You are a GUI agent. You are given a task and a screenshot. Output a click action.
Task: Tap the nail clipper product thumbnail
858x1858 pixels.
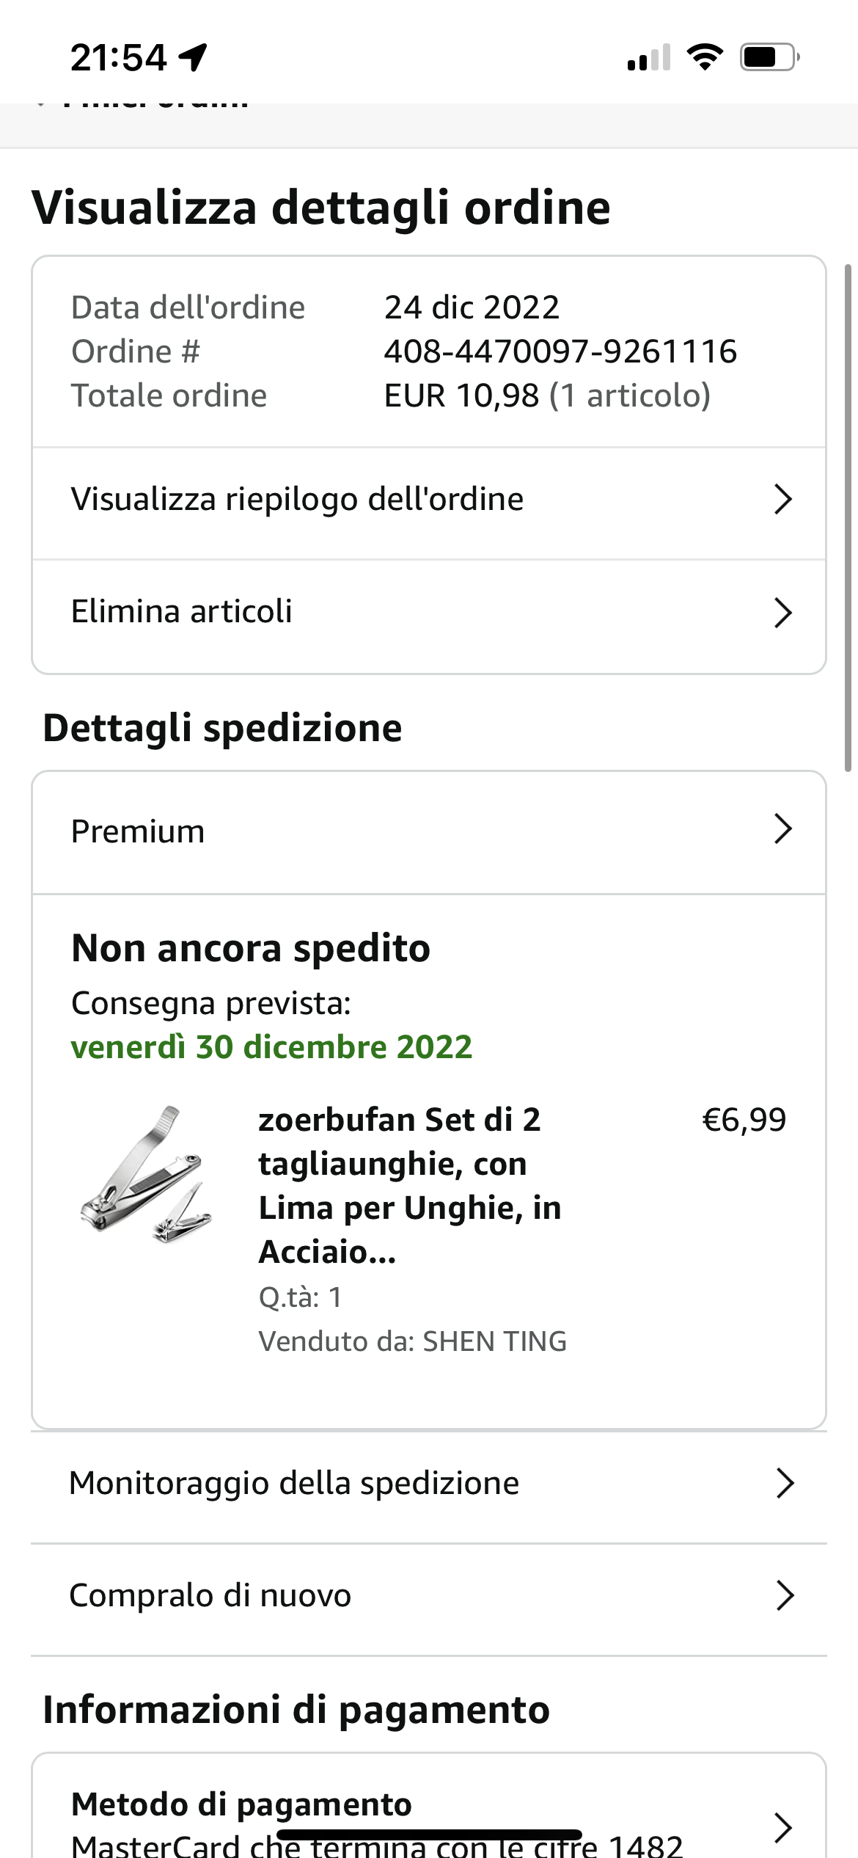146,1174
